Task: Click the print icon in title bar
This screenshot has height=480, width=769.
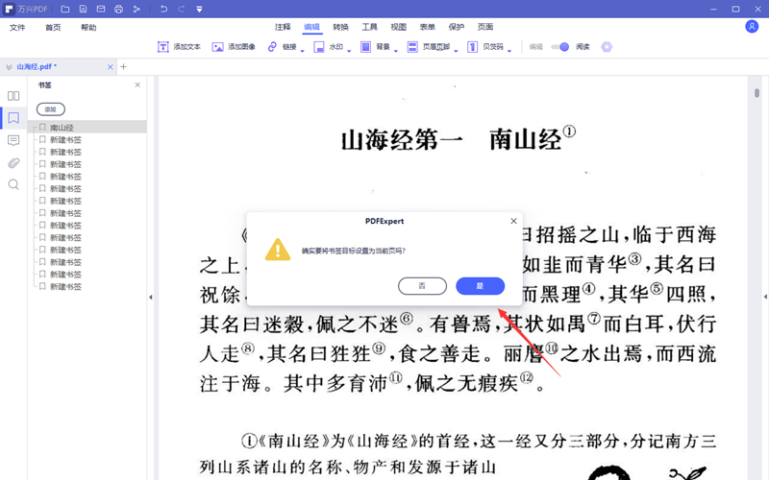Action: [x=118, y=9]
